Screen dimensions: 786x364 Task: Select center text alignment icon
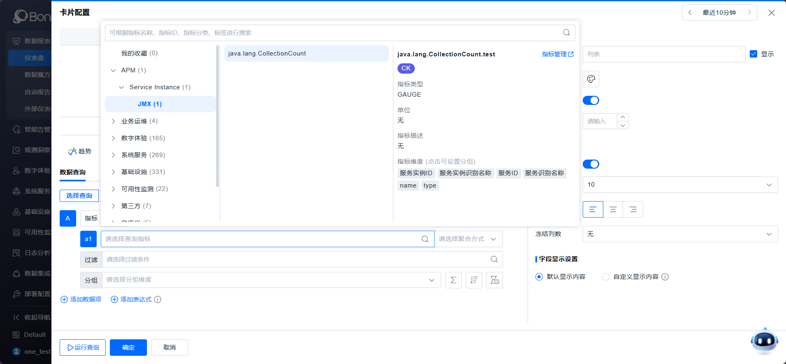click(613, 210)
